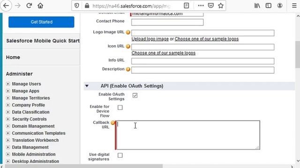Click the padlock site security icon
The height and width of the screenshot is (168, 300).
(87, 6)
